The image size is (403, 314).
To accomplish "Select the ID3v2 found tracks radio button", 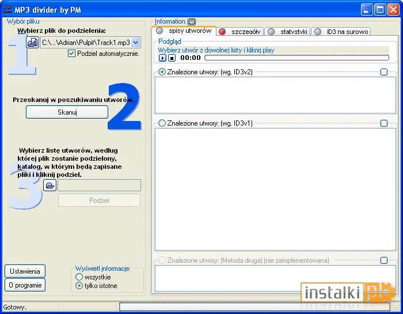I will (x=162, y=72).
